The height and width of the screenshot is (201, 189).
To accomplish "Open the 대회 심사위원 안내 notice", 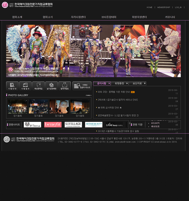I will coord(110,108).
